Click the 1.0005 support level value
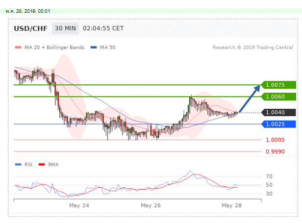The width and height of the screenshot is (302, 223). (x=275, y=140)
